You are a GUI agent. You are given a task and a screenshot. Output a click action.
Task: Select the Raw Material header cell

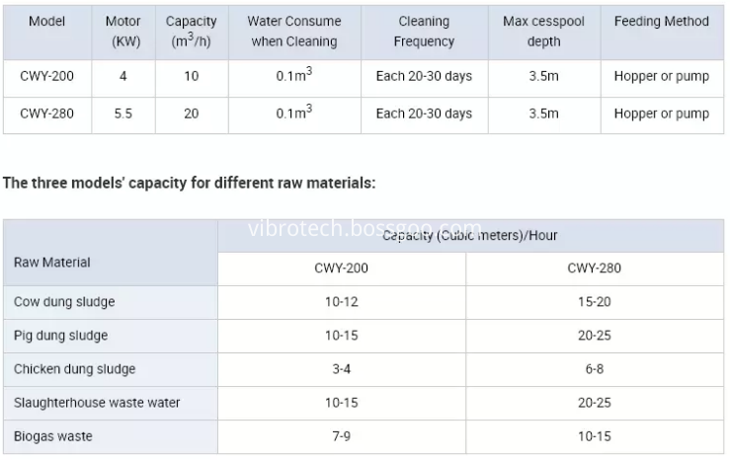52,262
